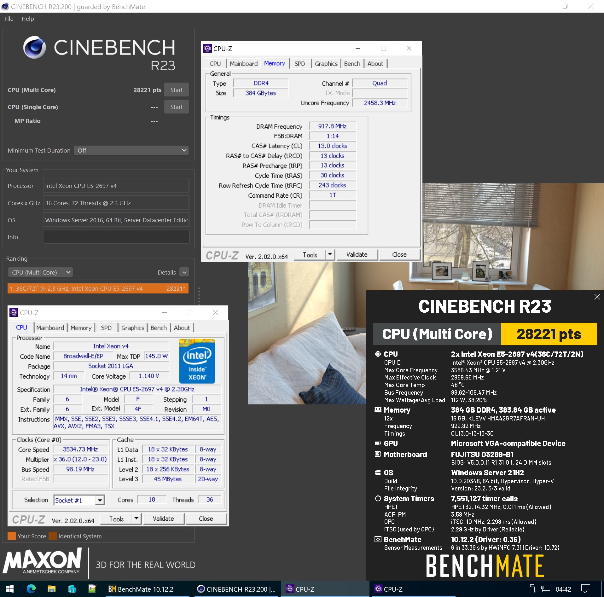
Task: Open the Minimum Test Duration dropdown
Action: 131,150
